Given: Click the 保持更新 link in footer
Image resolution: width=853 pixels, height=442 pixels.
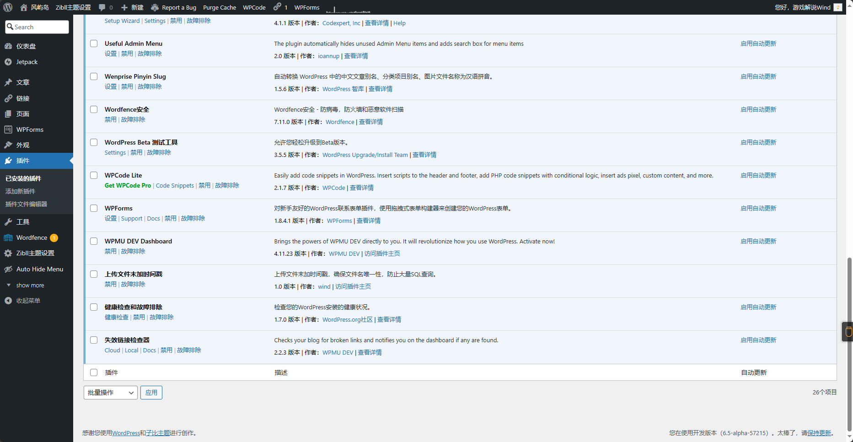Looking at the screenshot, I should tap(819, 433).
